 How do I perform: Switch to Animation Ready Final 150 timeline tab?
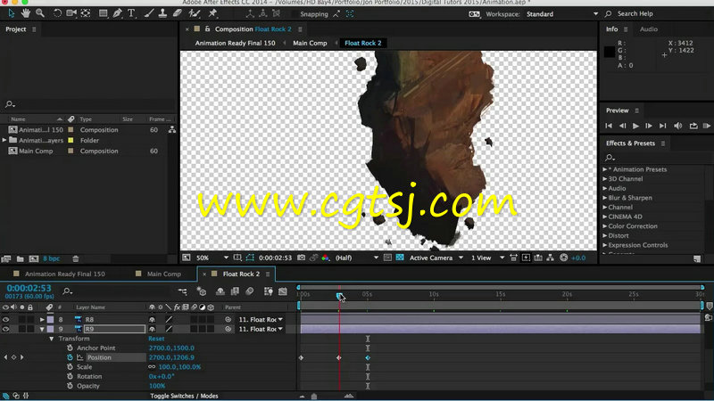pos(64,274)
